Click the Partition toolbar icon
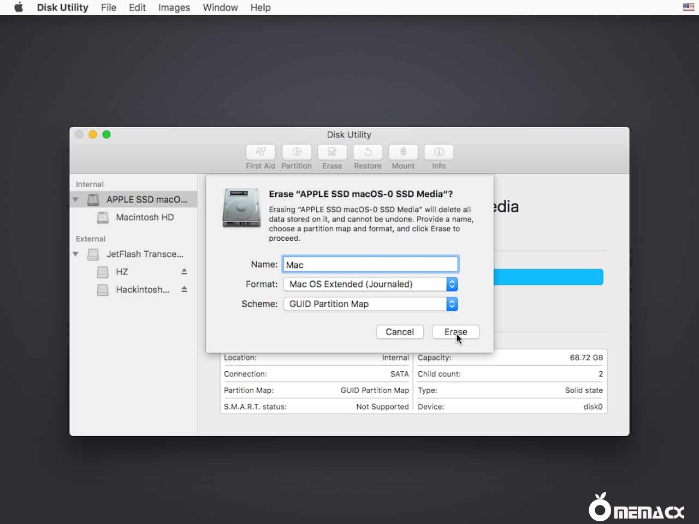This screenshot has height=524, width=699. 297,152
